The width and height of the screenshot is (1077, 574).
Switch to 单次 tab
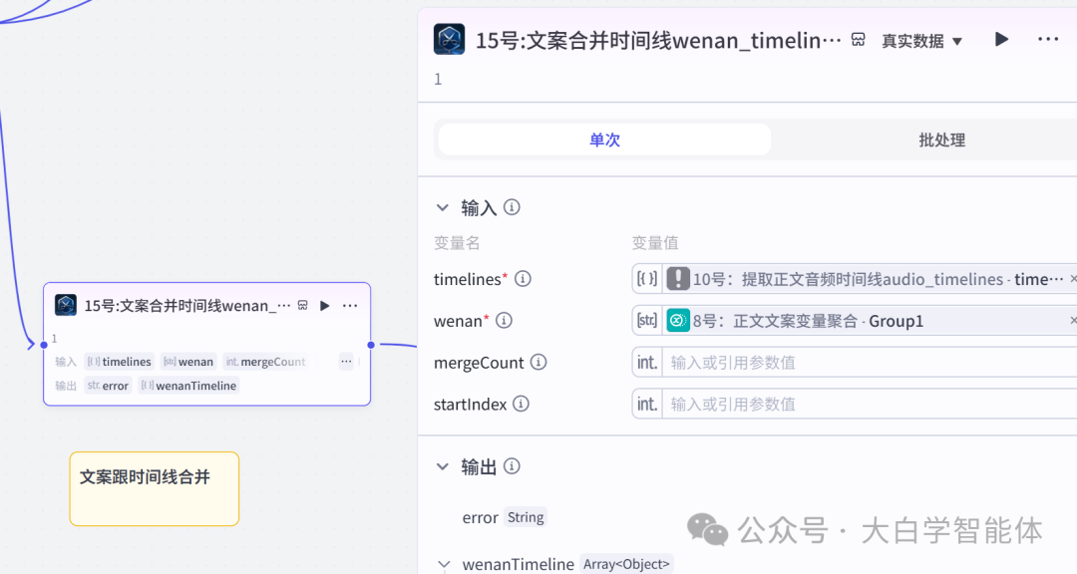pyautogui.click(x=604, y=141)
